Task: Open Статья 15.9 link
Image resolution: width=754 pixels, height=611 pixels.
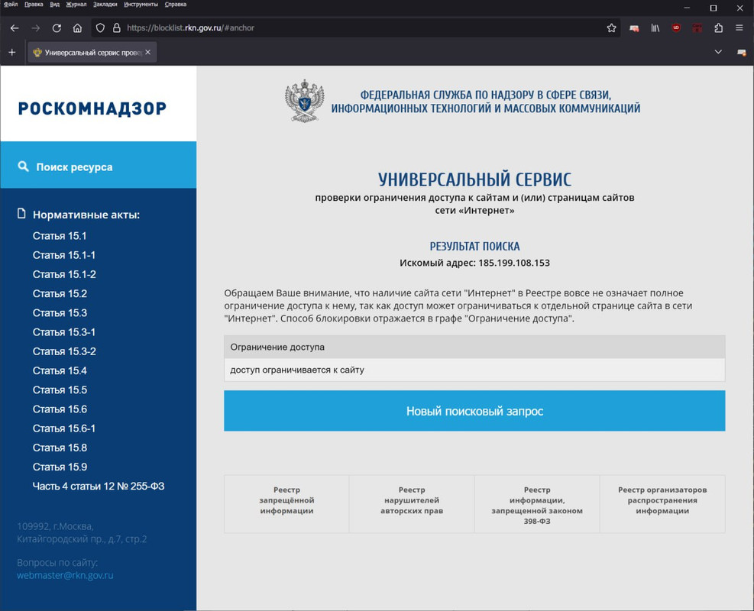Action: pyautogui.click(x=60, y=467)
